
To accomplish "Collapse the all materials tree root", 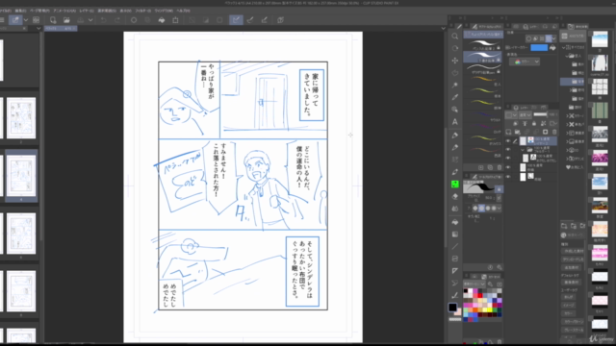I will click(x=564, y=47).
